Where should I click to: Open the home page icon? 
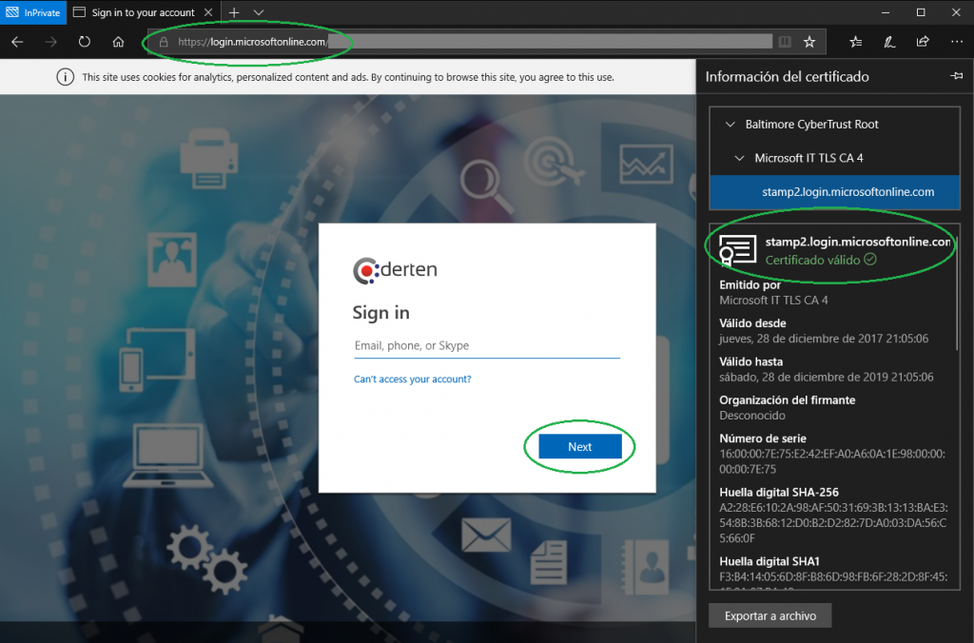tap(118, 42)
